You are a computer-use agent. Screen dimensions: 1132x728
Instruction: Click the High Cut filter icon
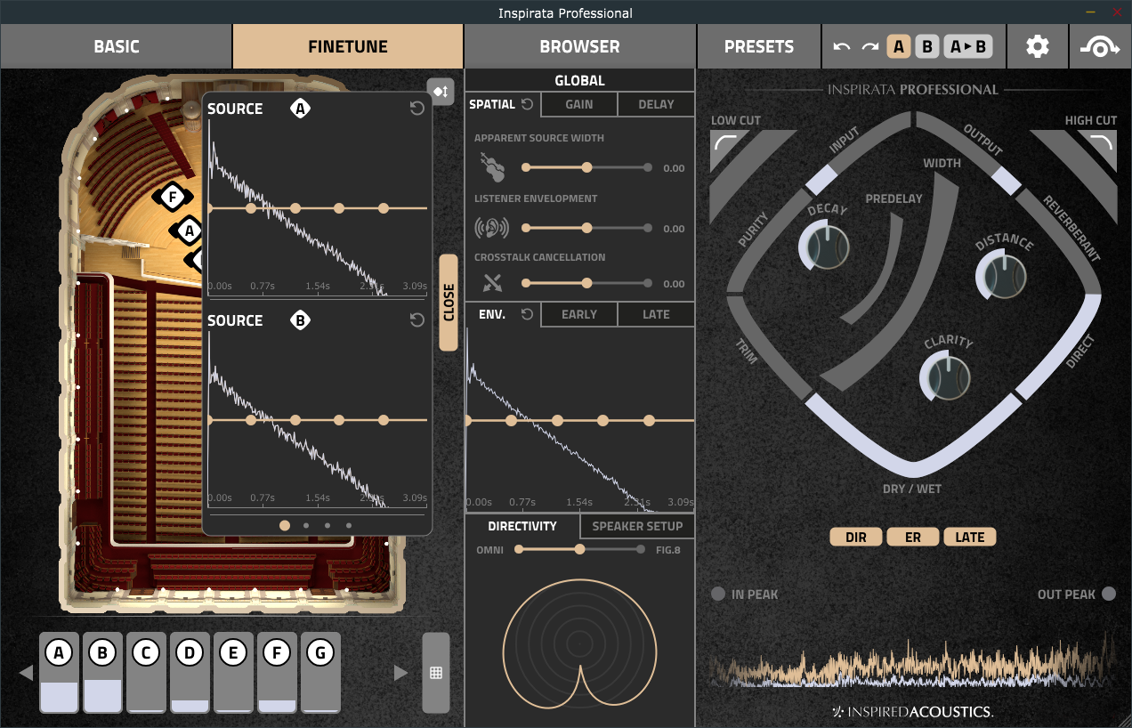click(1100, 145)
